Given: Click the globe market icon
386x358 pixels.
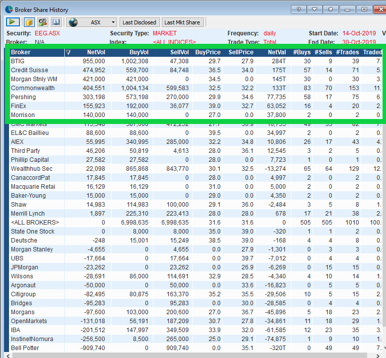Looking at the screenshot, I should tap(73, 22).
